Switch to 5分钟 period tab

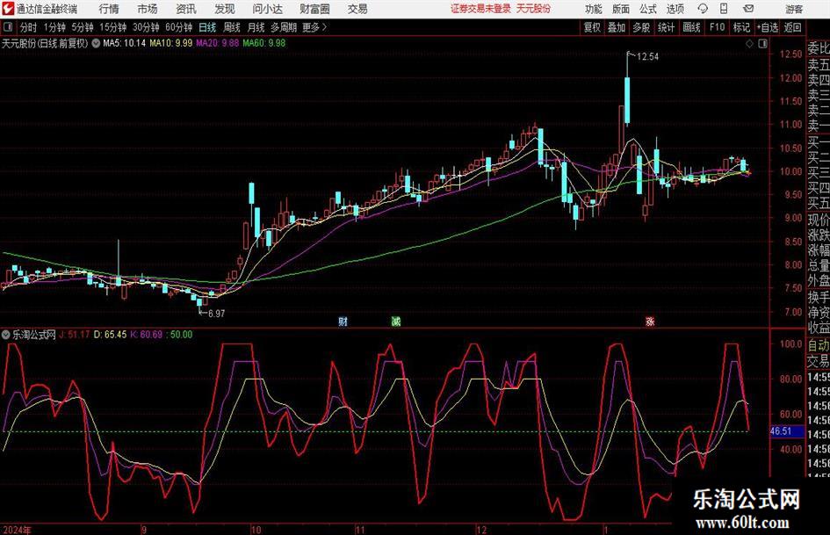tap(82, 27)
